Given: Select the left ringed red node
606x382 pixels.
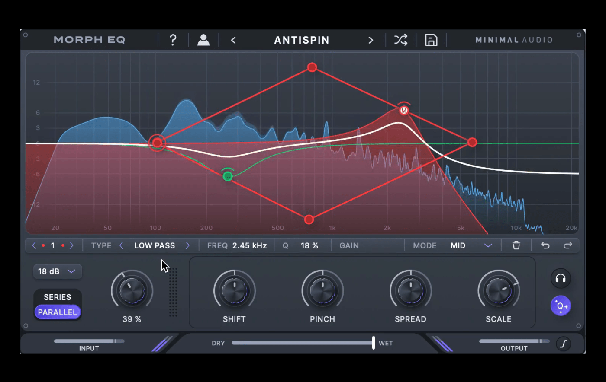Looking at the screenshot, I should coord(157,143).
